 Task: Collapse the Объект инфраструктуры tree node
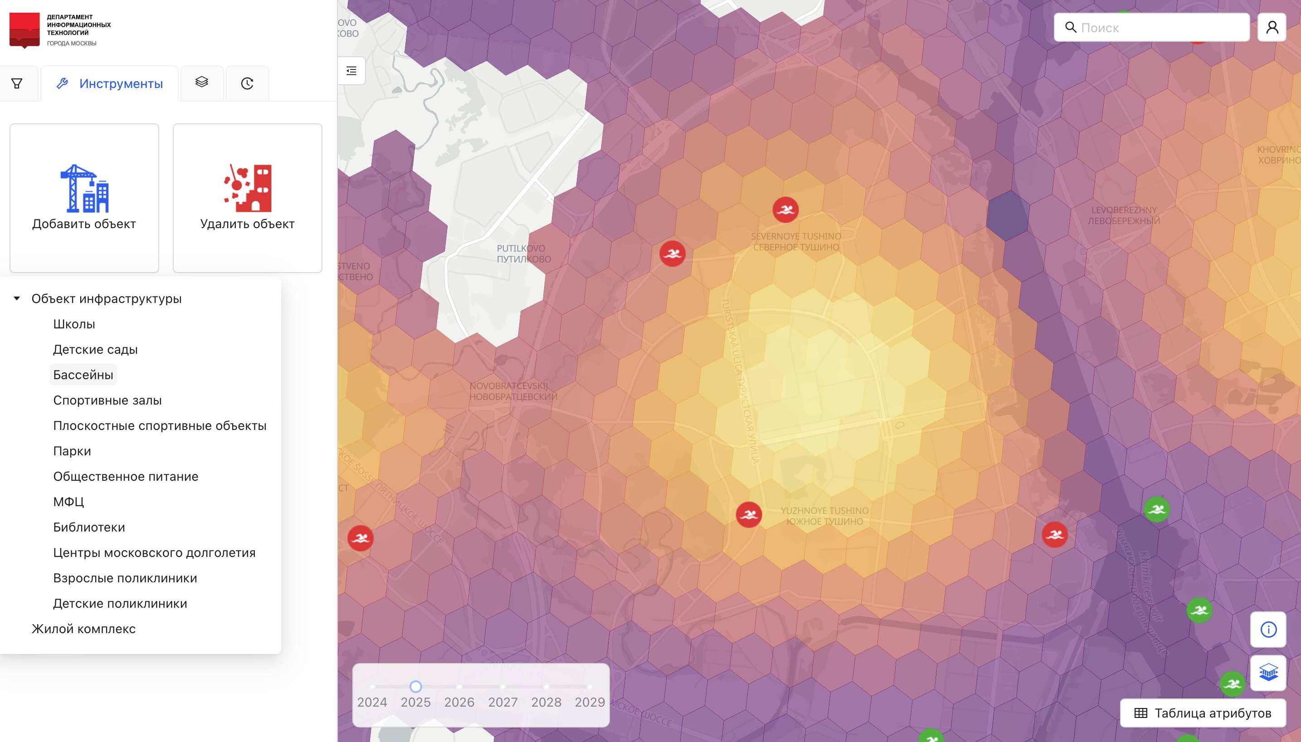coord(17,298)
